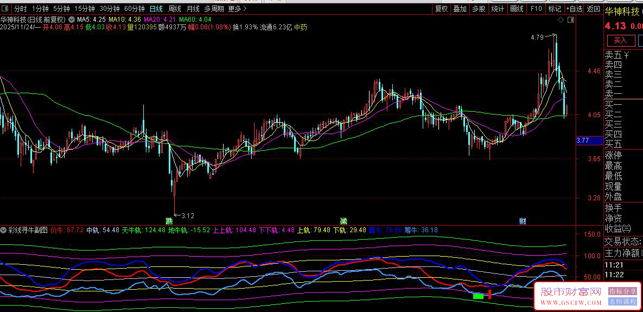Viewport: 643px width, 312px height.
Task: Toggle 复权 price adjustment
Action: click(x=441, y=9)
